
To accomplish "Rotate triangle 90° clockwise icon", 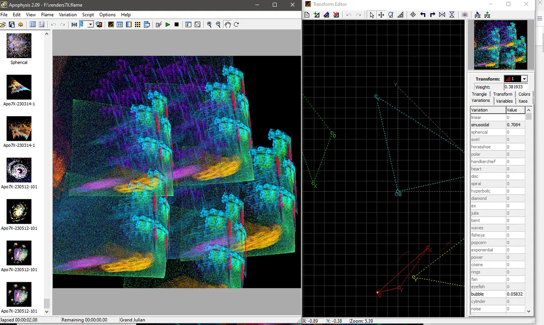I will [433, 15].
